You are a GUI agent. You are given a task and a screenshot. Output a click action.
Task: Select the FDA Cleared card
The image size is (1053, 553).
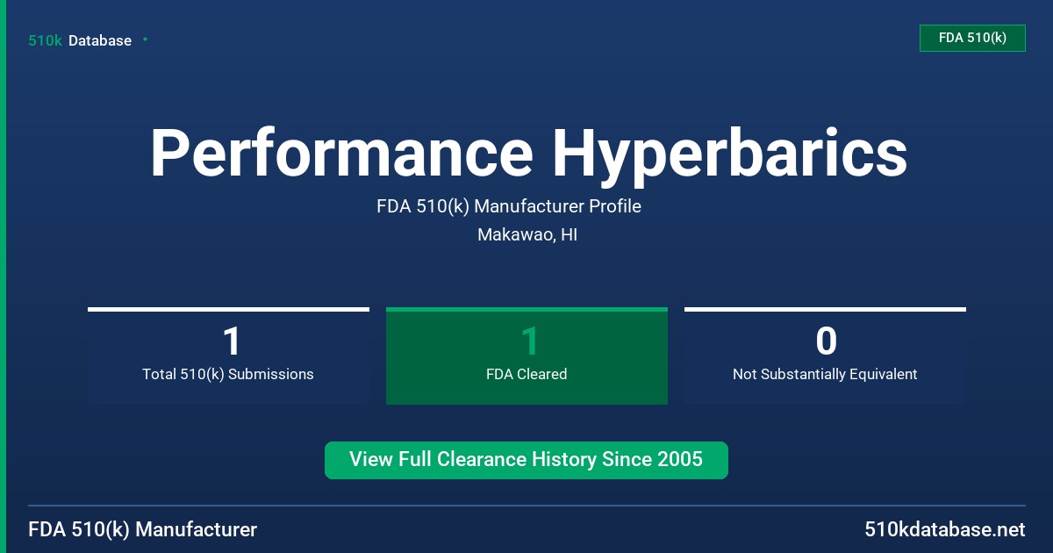(x=526, y=355)
